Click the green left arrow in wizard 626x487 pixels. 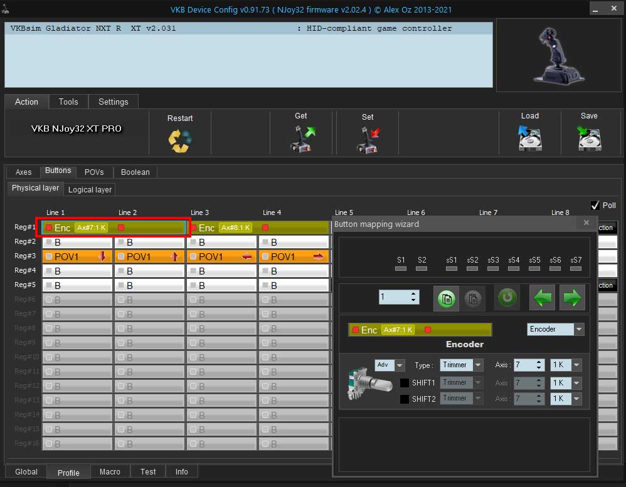tap(542, 297)
